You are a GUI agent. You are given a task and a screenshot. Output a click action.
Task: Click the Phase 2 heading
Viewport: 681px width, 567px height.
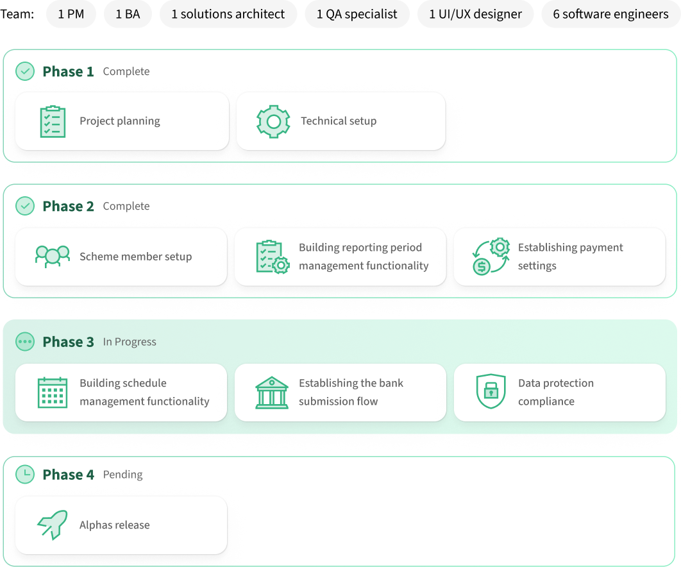coord(68,206)
